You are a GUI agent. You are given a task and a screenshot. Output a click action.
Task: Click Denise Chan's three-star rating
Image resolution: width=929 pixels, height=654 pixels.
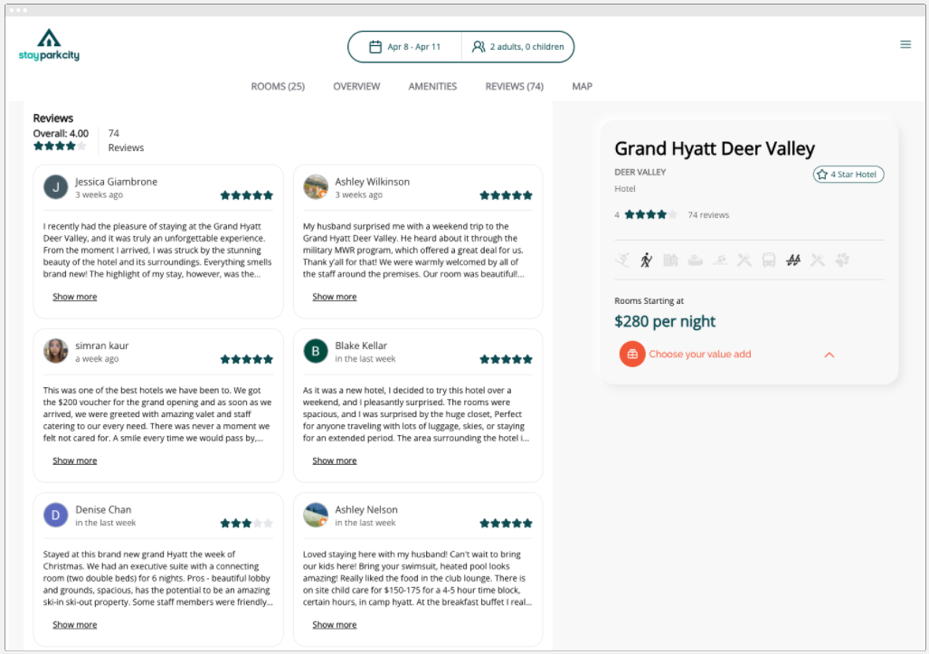(246, 524)
